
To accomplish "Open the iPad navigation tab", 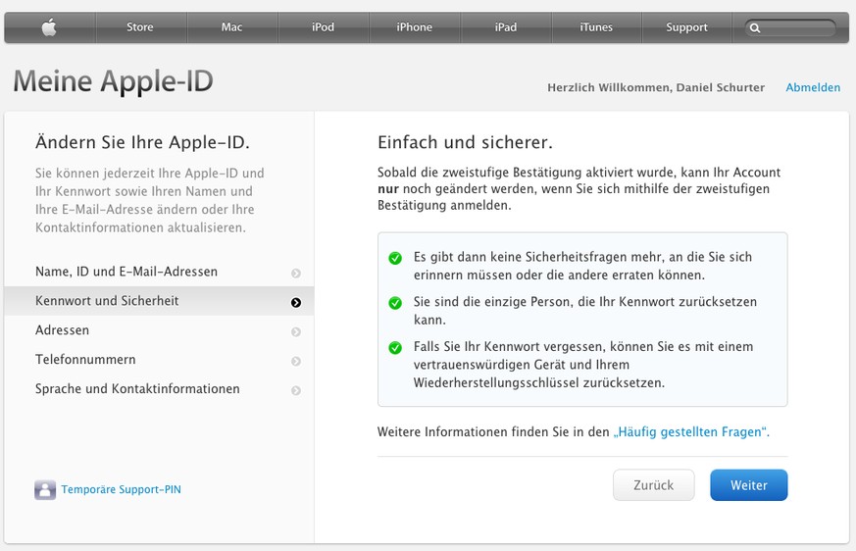I will [506, 27].
